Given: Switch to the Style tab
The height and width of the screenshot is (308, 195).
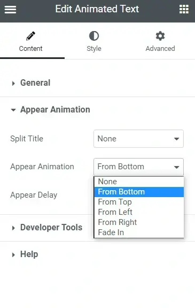Looking at the screenshot, I should point(94,41).
